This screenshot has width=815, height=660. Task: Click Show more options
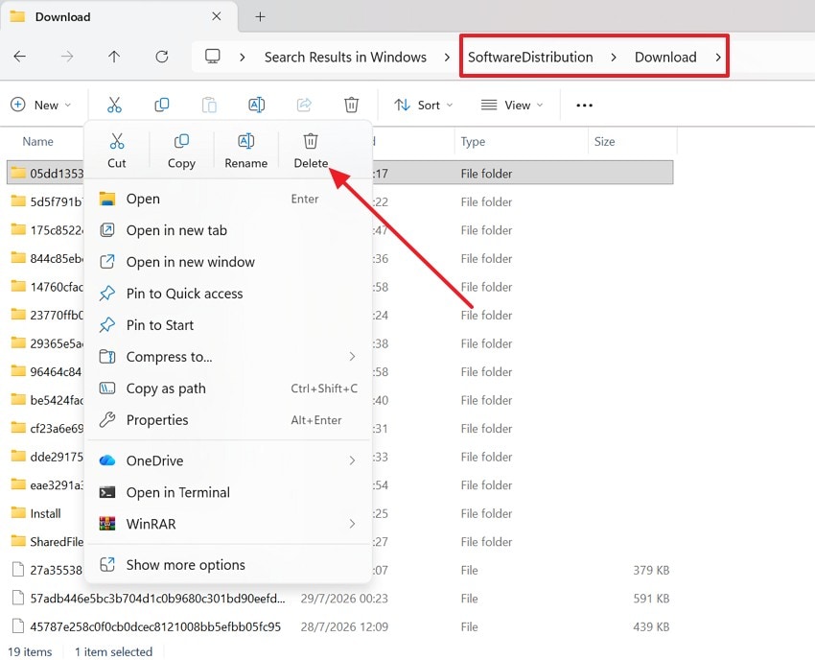(x=228, y=565)
